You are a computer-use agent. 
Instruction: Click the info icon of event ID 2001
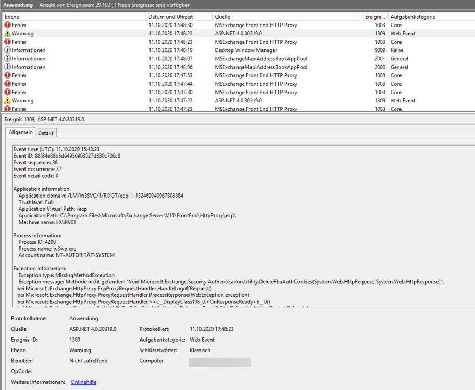[x=7, y=59]
